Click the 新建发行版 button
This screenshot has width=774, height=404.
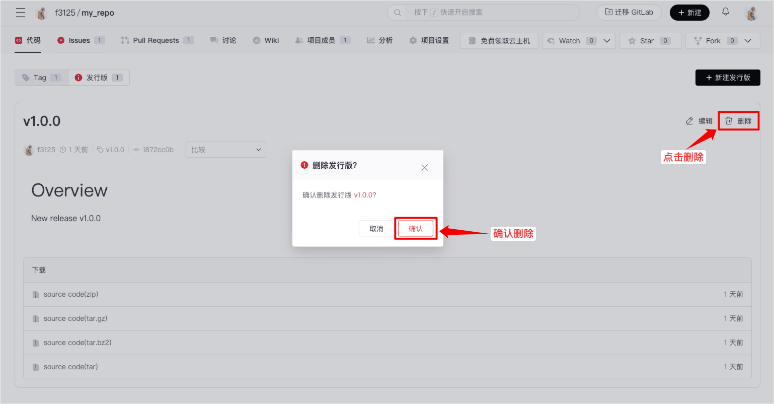tap(727, 78)
